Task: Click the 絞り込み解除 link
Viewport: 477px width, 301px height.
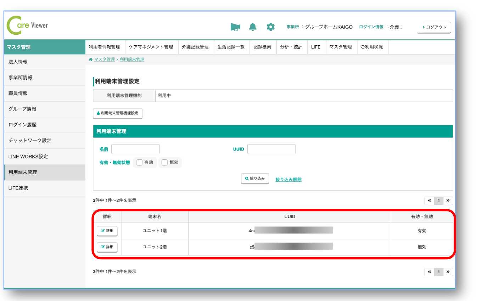Action: [288, 180]
